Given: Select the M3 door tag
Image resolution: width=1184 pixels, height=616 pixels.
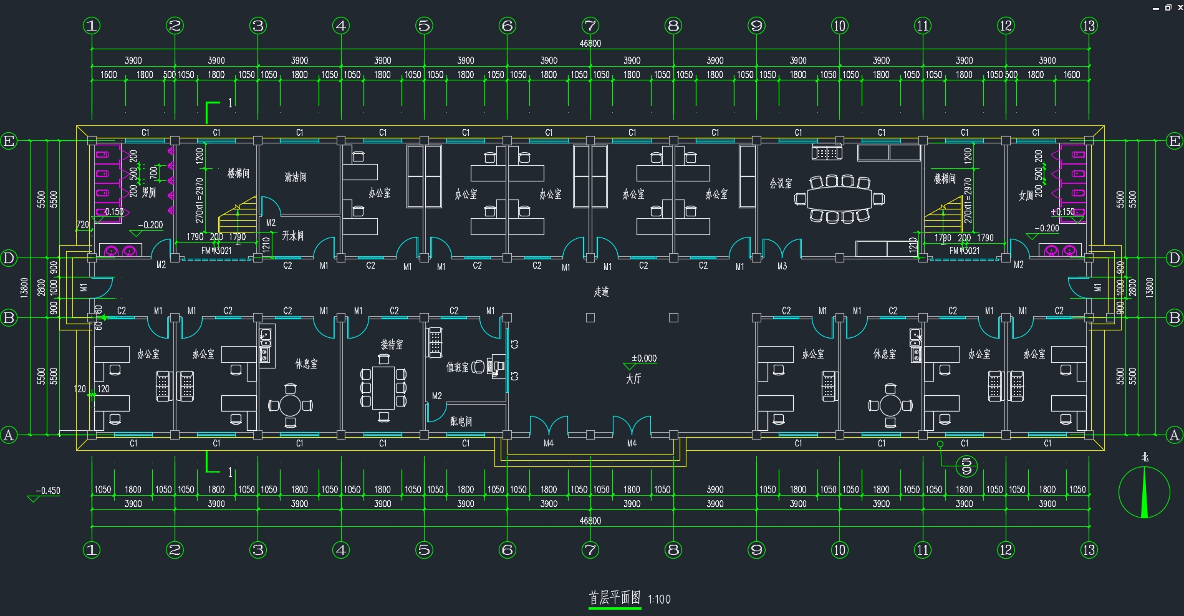Looking at the screenshot, I should (782, 266).
